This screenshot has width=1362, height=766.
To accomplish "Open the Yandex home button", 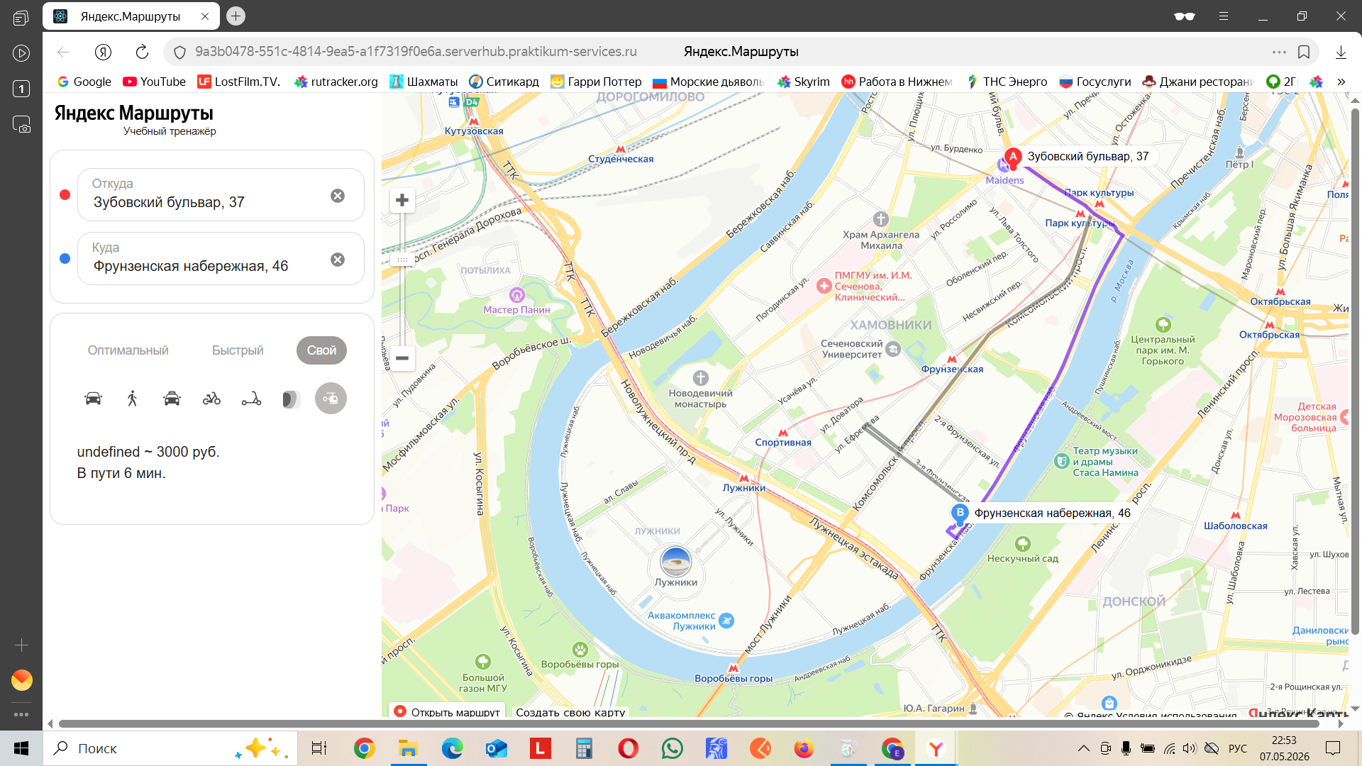I will pos(103,52).
